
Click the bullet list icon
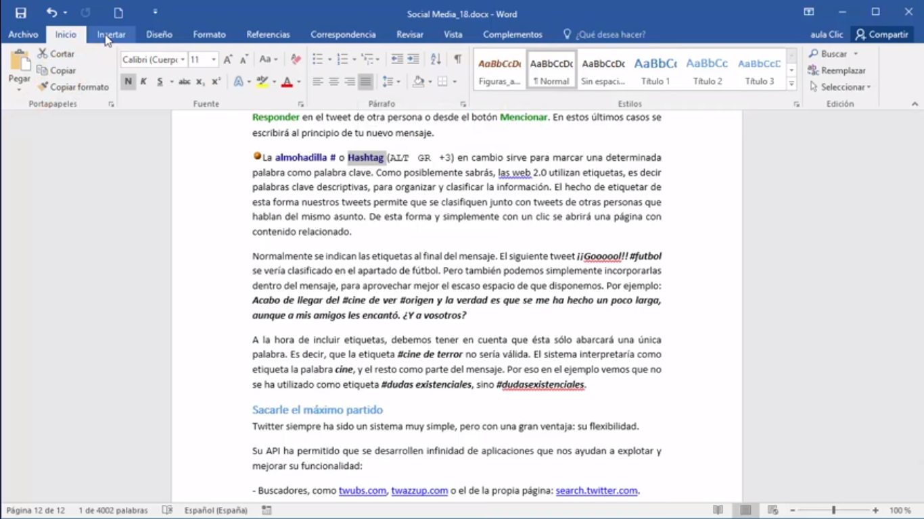pyautogui.click(x=317, y=59)
